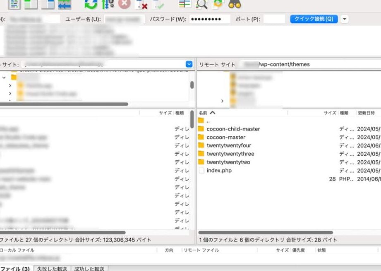Reconnect to last server icon with checkmark

pyautogui.click(x=158, y=5)
